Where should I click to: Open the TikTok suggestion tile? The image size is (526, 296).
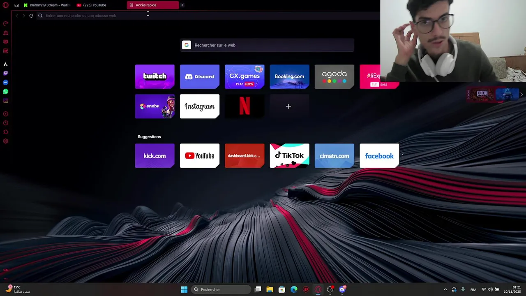click(x=289, y=155)
